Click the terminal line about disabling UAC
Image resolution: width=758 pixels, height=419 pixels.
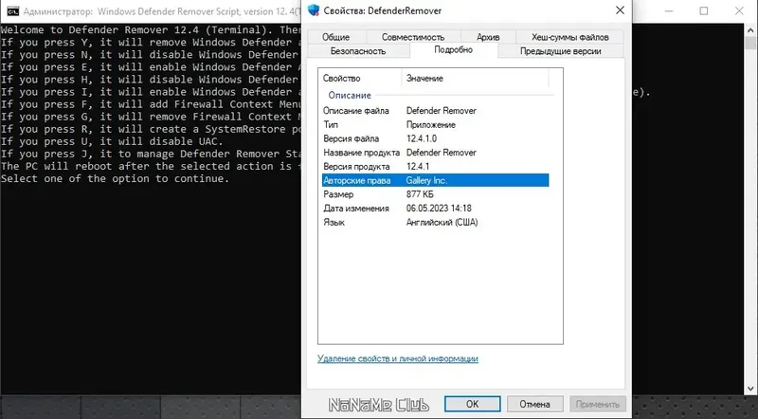pos(112,142)
